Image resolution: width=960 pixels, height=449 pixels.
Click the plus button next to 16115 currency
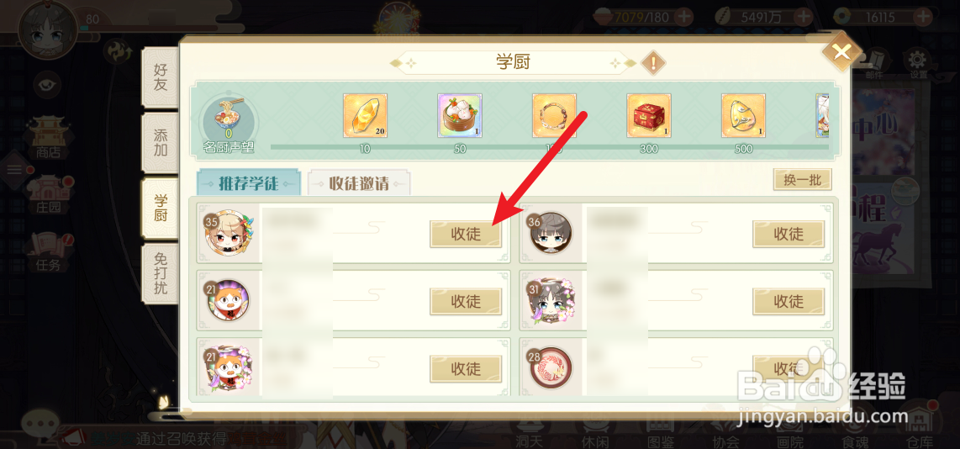click(923, 17)
